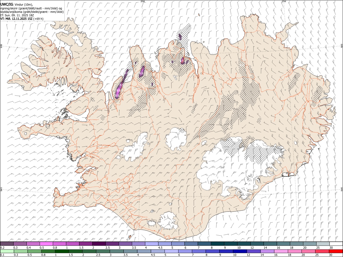This screenshot has height=257, width=343.
Task: Click the light grey 25 swatch, upper legend
Action: click(323, 244)
